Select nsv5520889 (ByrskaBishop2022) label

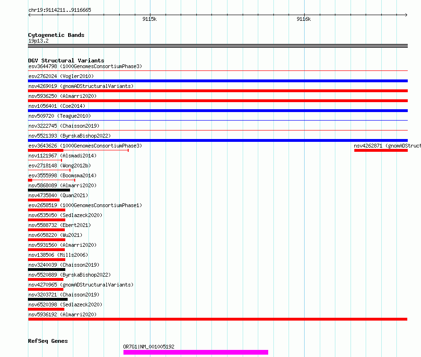(70, 275)
